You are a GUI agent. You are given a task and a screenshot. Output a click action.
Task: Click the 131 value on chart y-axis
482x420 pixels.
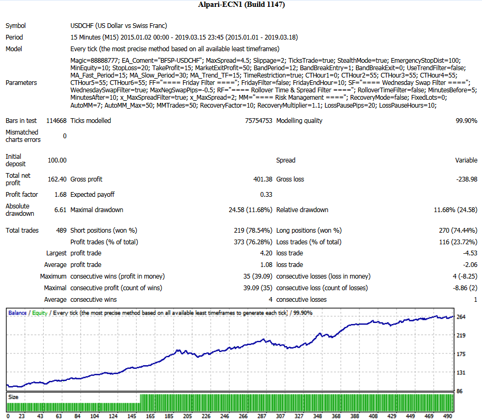[461, 373]
